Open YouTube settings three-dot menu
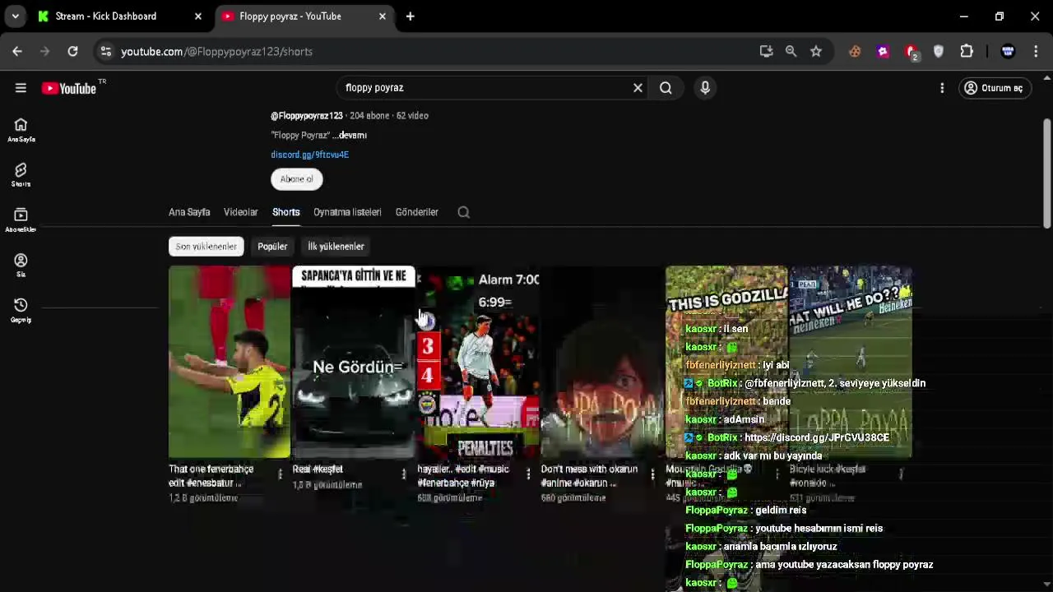Image resolution: width=1053 pixels, height=592 pixels. (942, 88)
